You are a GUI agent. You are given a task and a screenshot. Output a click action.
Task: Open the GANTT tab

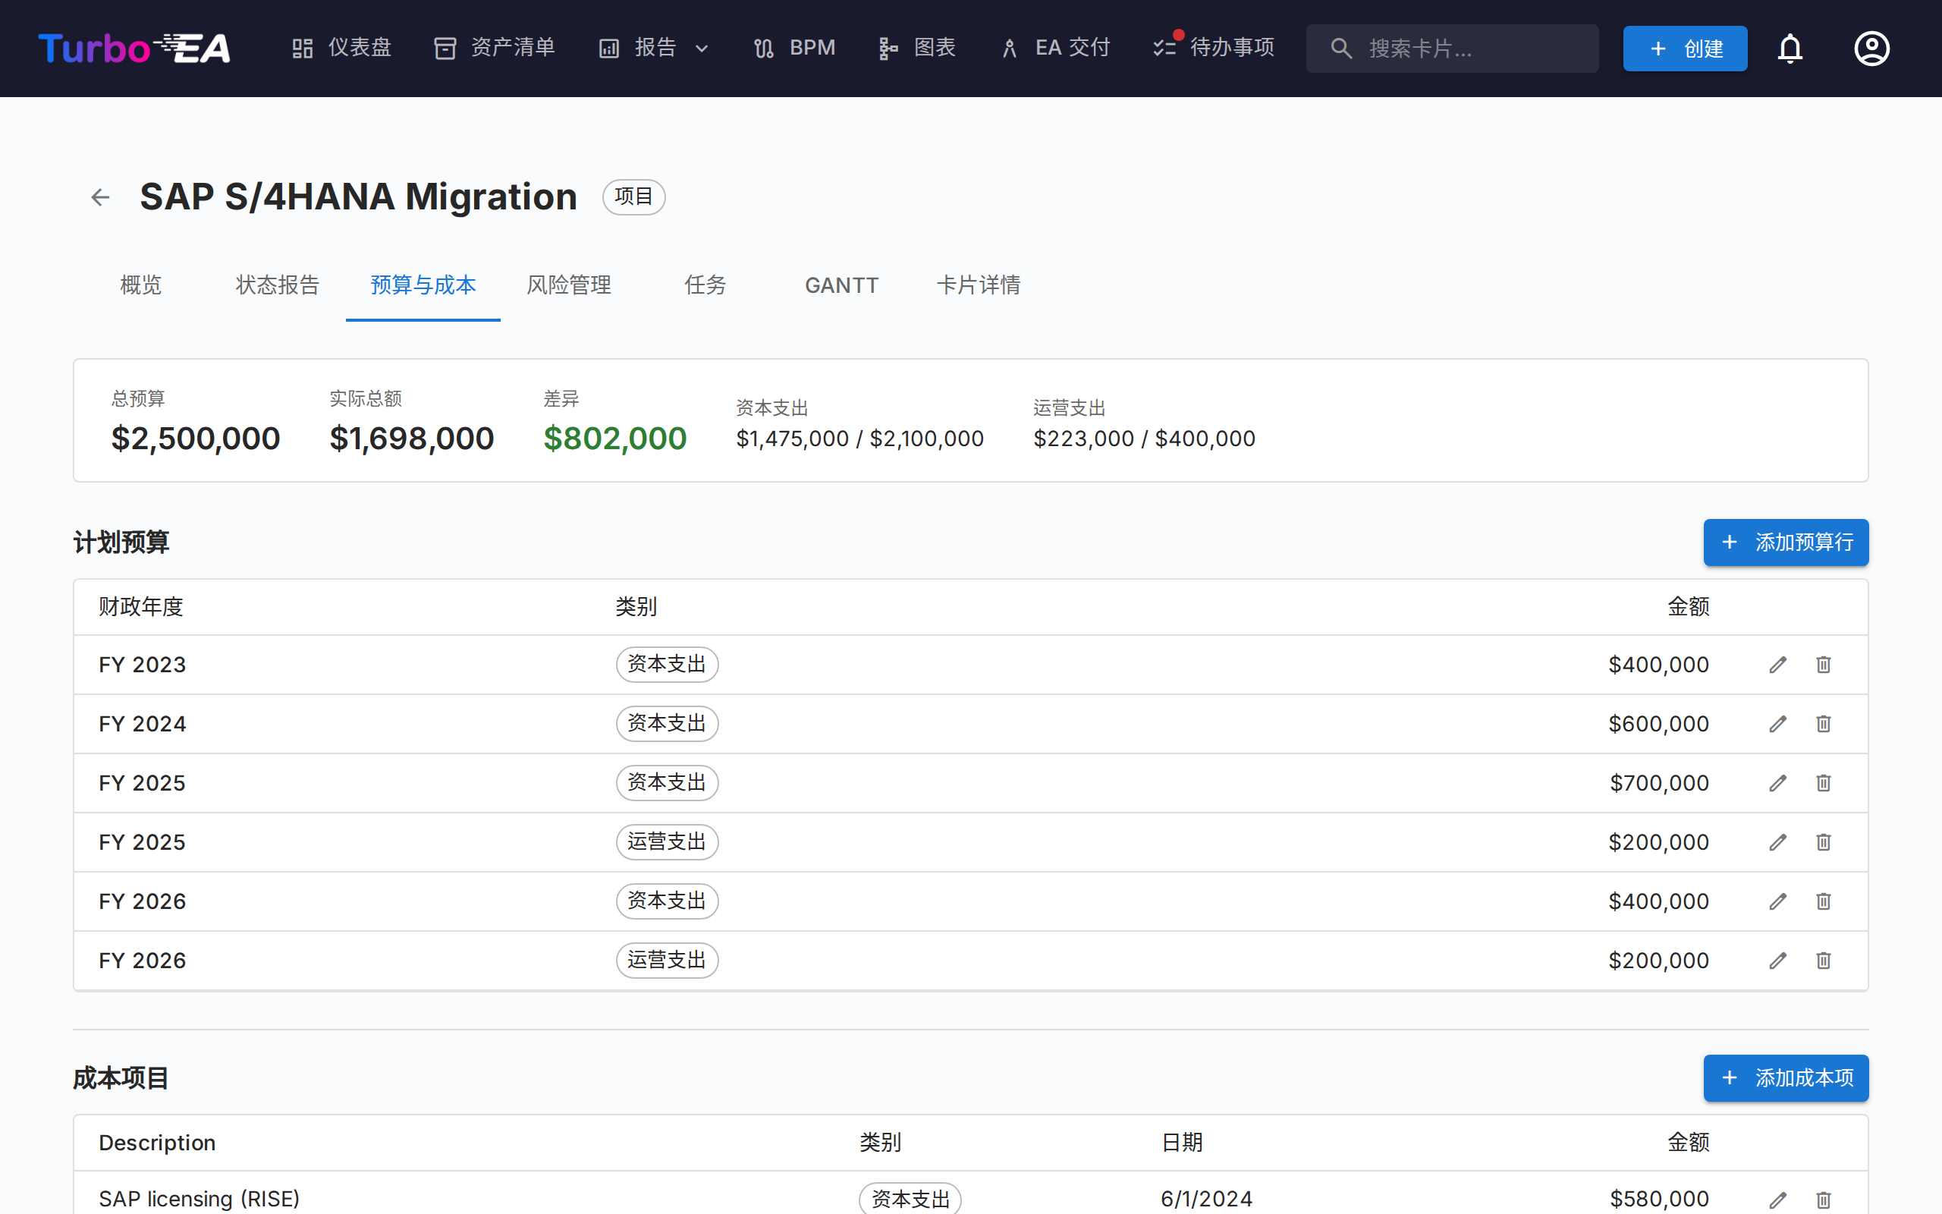[841, 285]
